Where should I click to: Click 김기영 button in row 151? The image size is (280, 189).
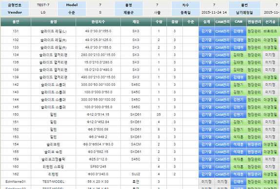tap(206, 122)
